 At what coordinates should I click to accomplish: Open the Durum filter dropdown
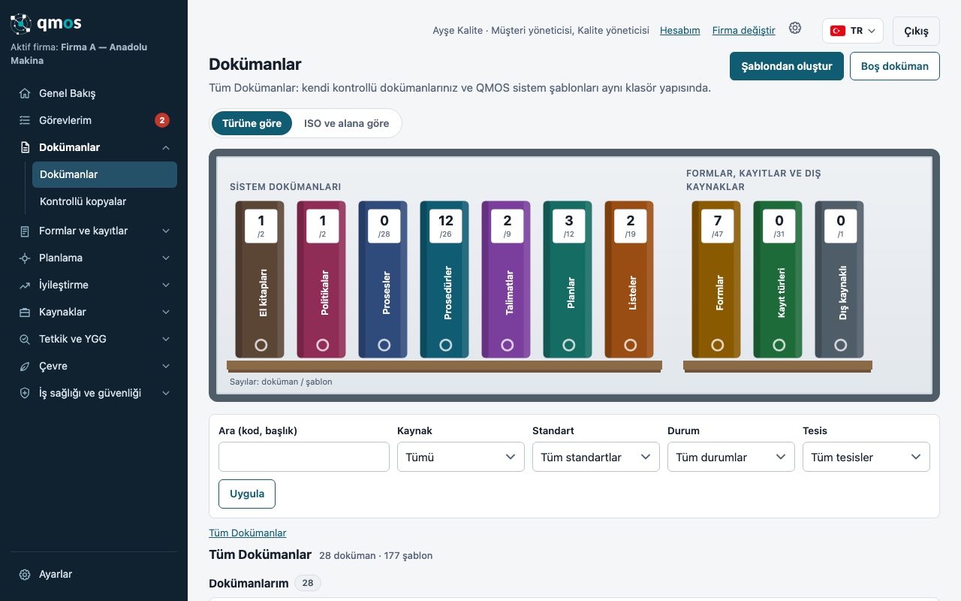pyautogui.click(x=731, y=457)
